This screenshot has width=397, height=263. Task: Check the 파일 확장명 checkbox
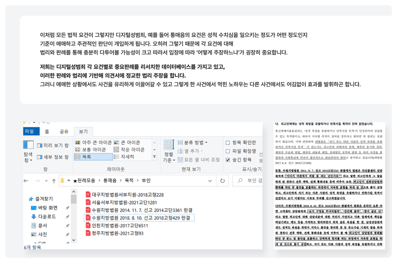pyautogui.click(x=228, y=151)
